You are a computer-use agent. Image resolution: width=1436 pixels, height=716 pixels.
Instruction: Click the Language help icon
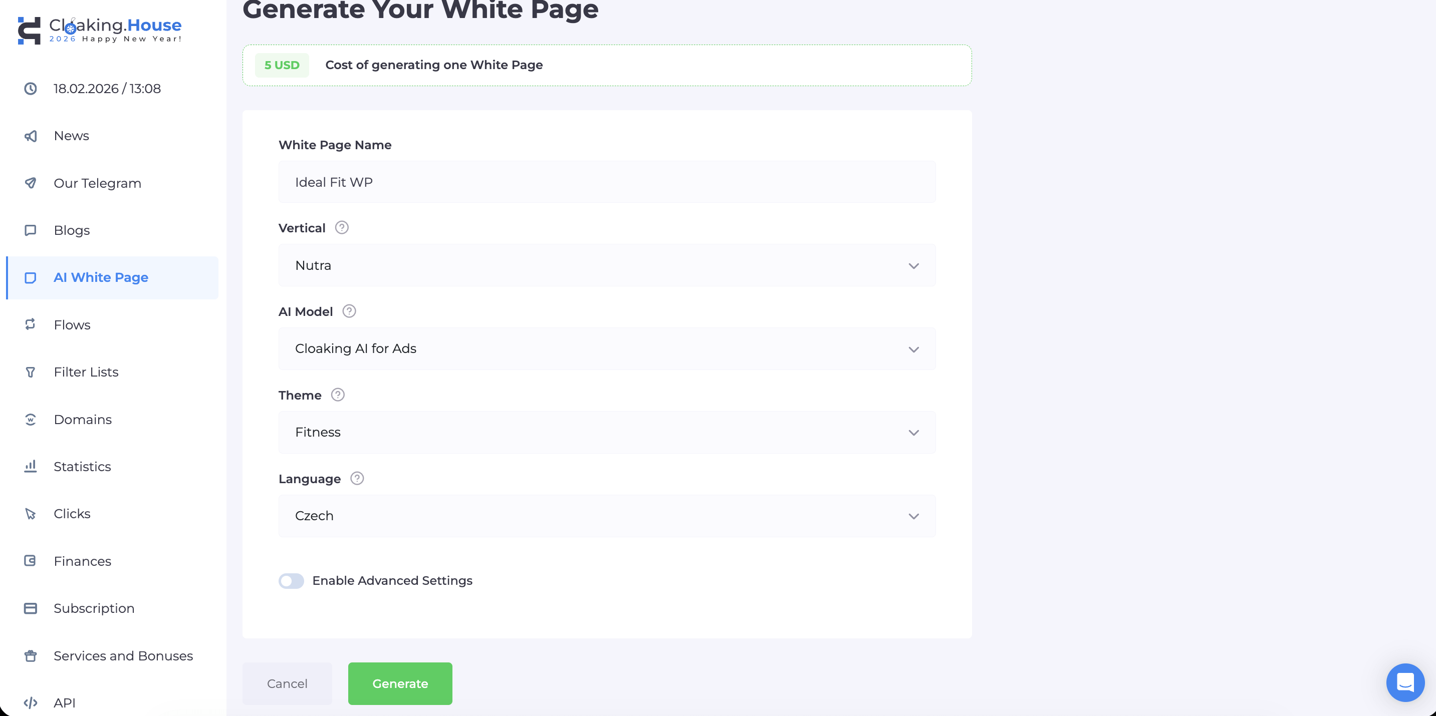357,478
